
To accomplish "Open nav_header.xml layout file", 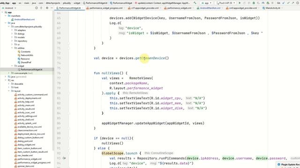I will tap(25, 155).
